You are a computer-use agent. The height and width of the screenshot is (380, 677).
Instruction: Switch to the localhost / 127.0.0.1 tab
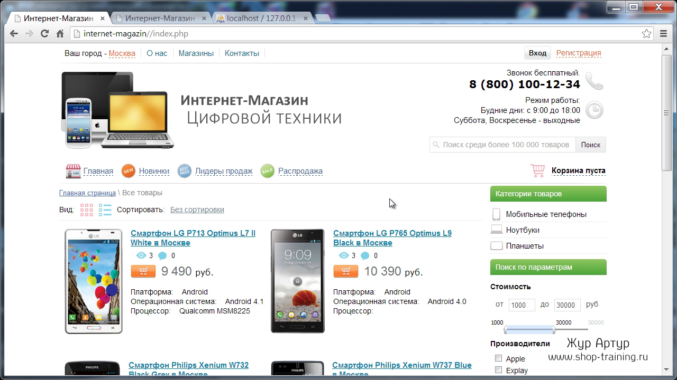[261, 18]
